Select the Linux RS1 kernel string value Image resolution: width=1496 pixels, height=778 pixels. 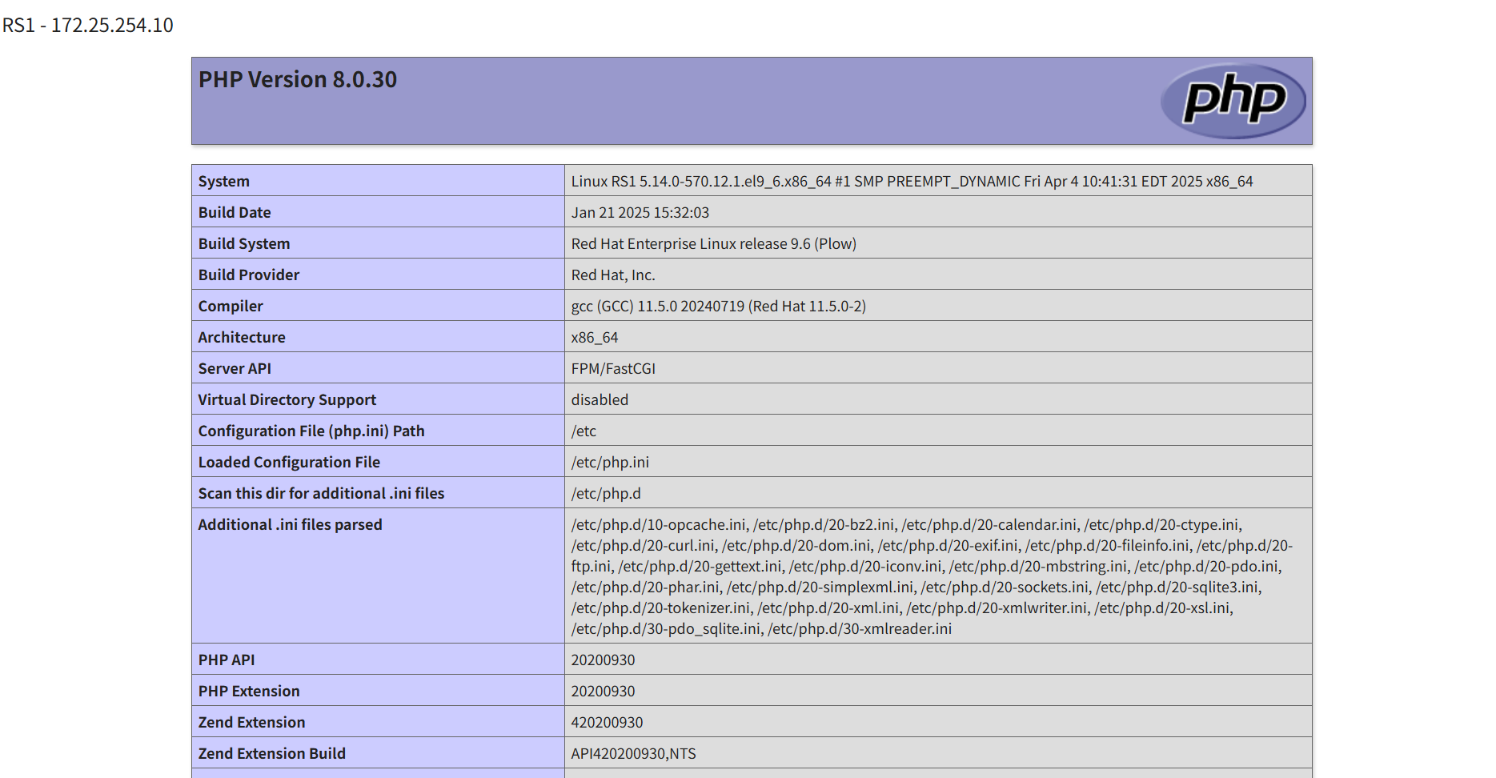pyautogui.click(x=912, y=182)
